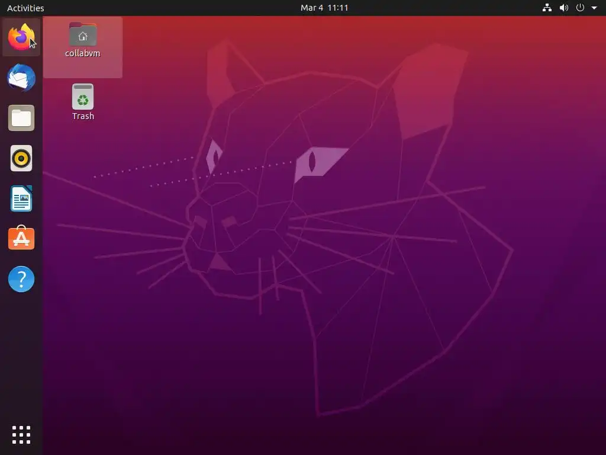Viewport: 606px width, 455px height.
Task: Click the power icon in top bar
Action: pyautogui.click(x=580, y=8)
